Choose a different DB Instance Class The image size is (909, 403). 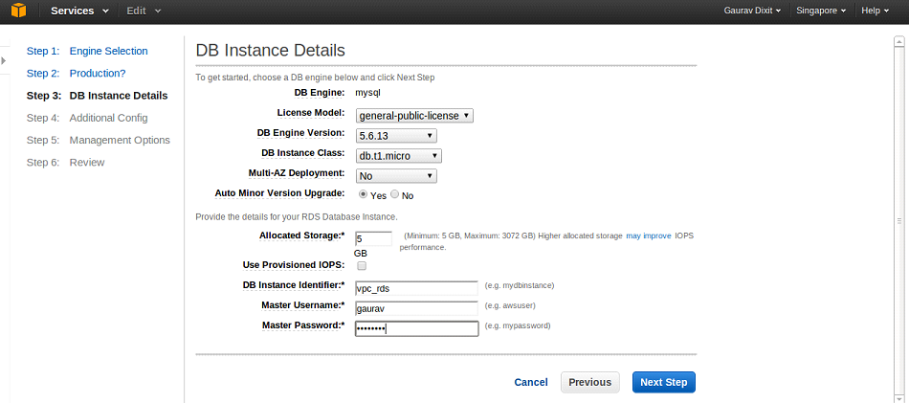point(399,156)
